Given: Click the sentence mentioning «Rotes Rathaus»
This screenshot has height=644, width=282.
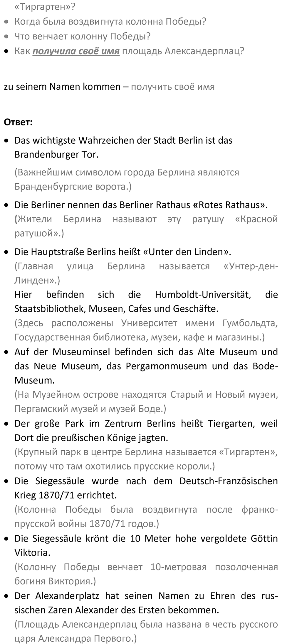Looking at the screenshot, I should (141, 205).
